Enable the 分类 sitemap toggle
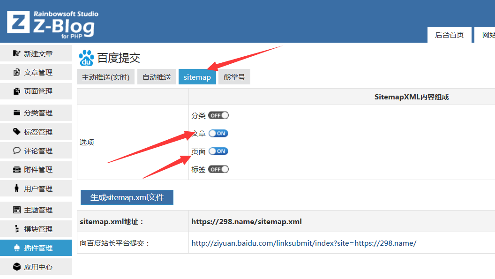Screen dimensions: 495x279 [218, 115]
